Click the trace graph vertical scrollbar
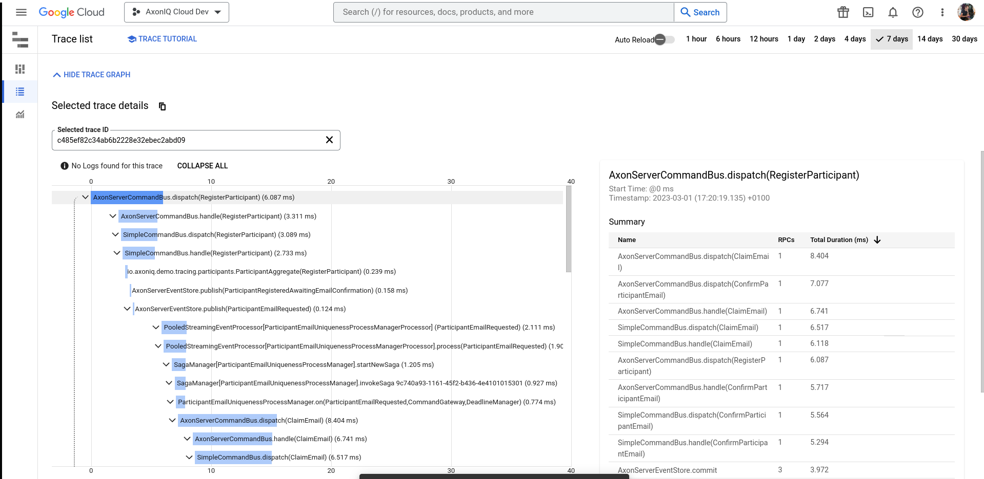Viewport: 984px width, 479px height. click(569, 229)
